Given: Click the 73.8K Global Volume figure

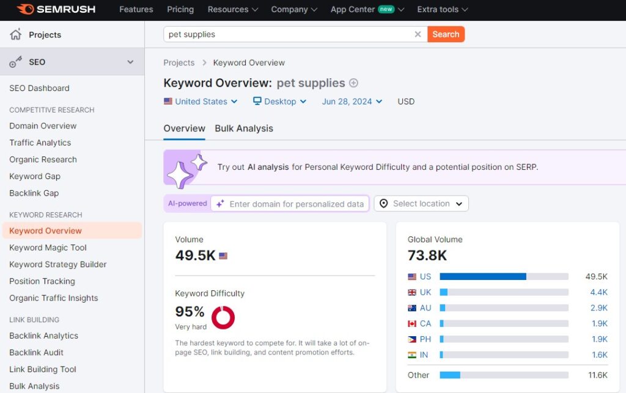Looking at the screenshot, I should click(427, 255).
